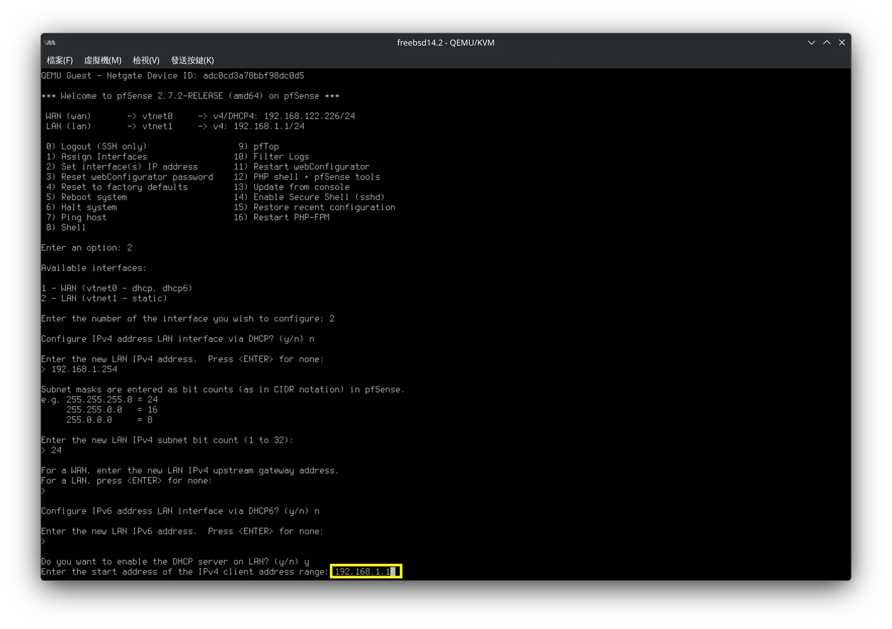Click the '192.168.1.254' entered LAN address line
The image size is (892, 629).
[79, 369]
